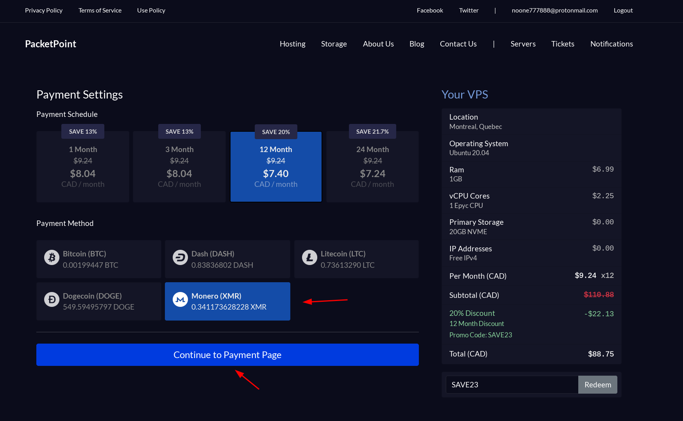The height and width of the screenshot is (421, 683).
Task: Click the 20GB NVME storage text
Action: tap(468, 232)
